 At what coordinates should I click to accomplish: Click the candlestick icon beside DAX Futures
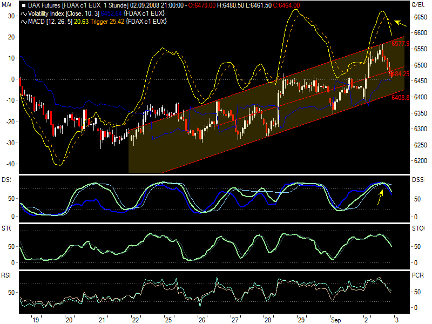point(24,5)
